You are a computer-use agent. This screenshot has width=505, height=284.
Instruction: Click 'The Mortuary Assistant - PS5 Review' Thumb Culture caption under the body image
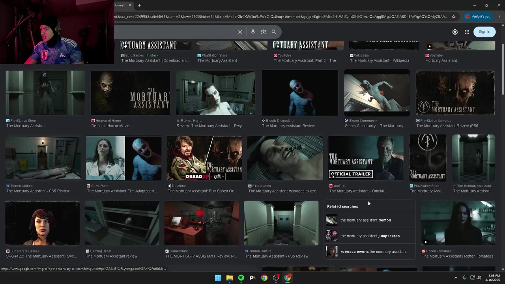point(38,191)
